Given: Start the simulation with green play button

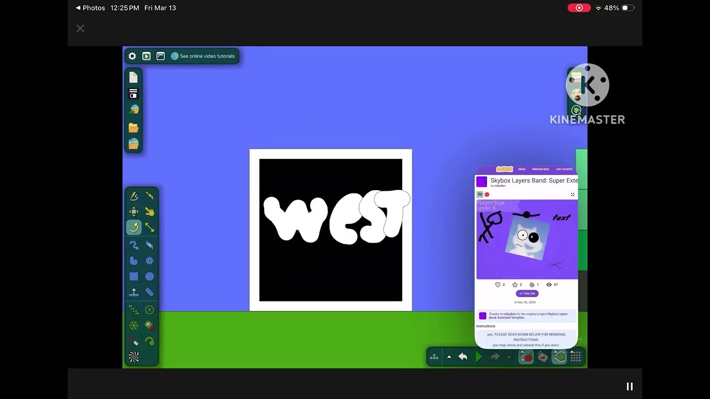Looking at the screenshot, I should (479, 357).
